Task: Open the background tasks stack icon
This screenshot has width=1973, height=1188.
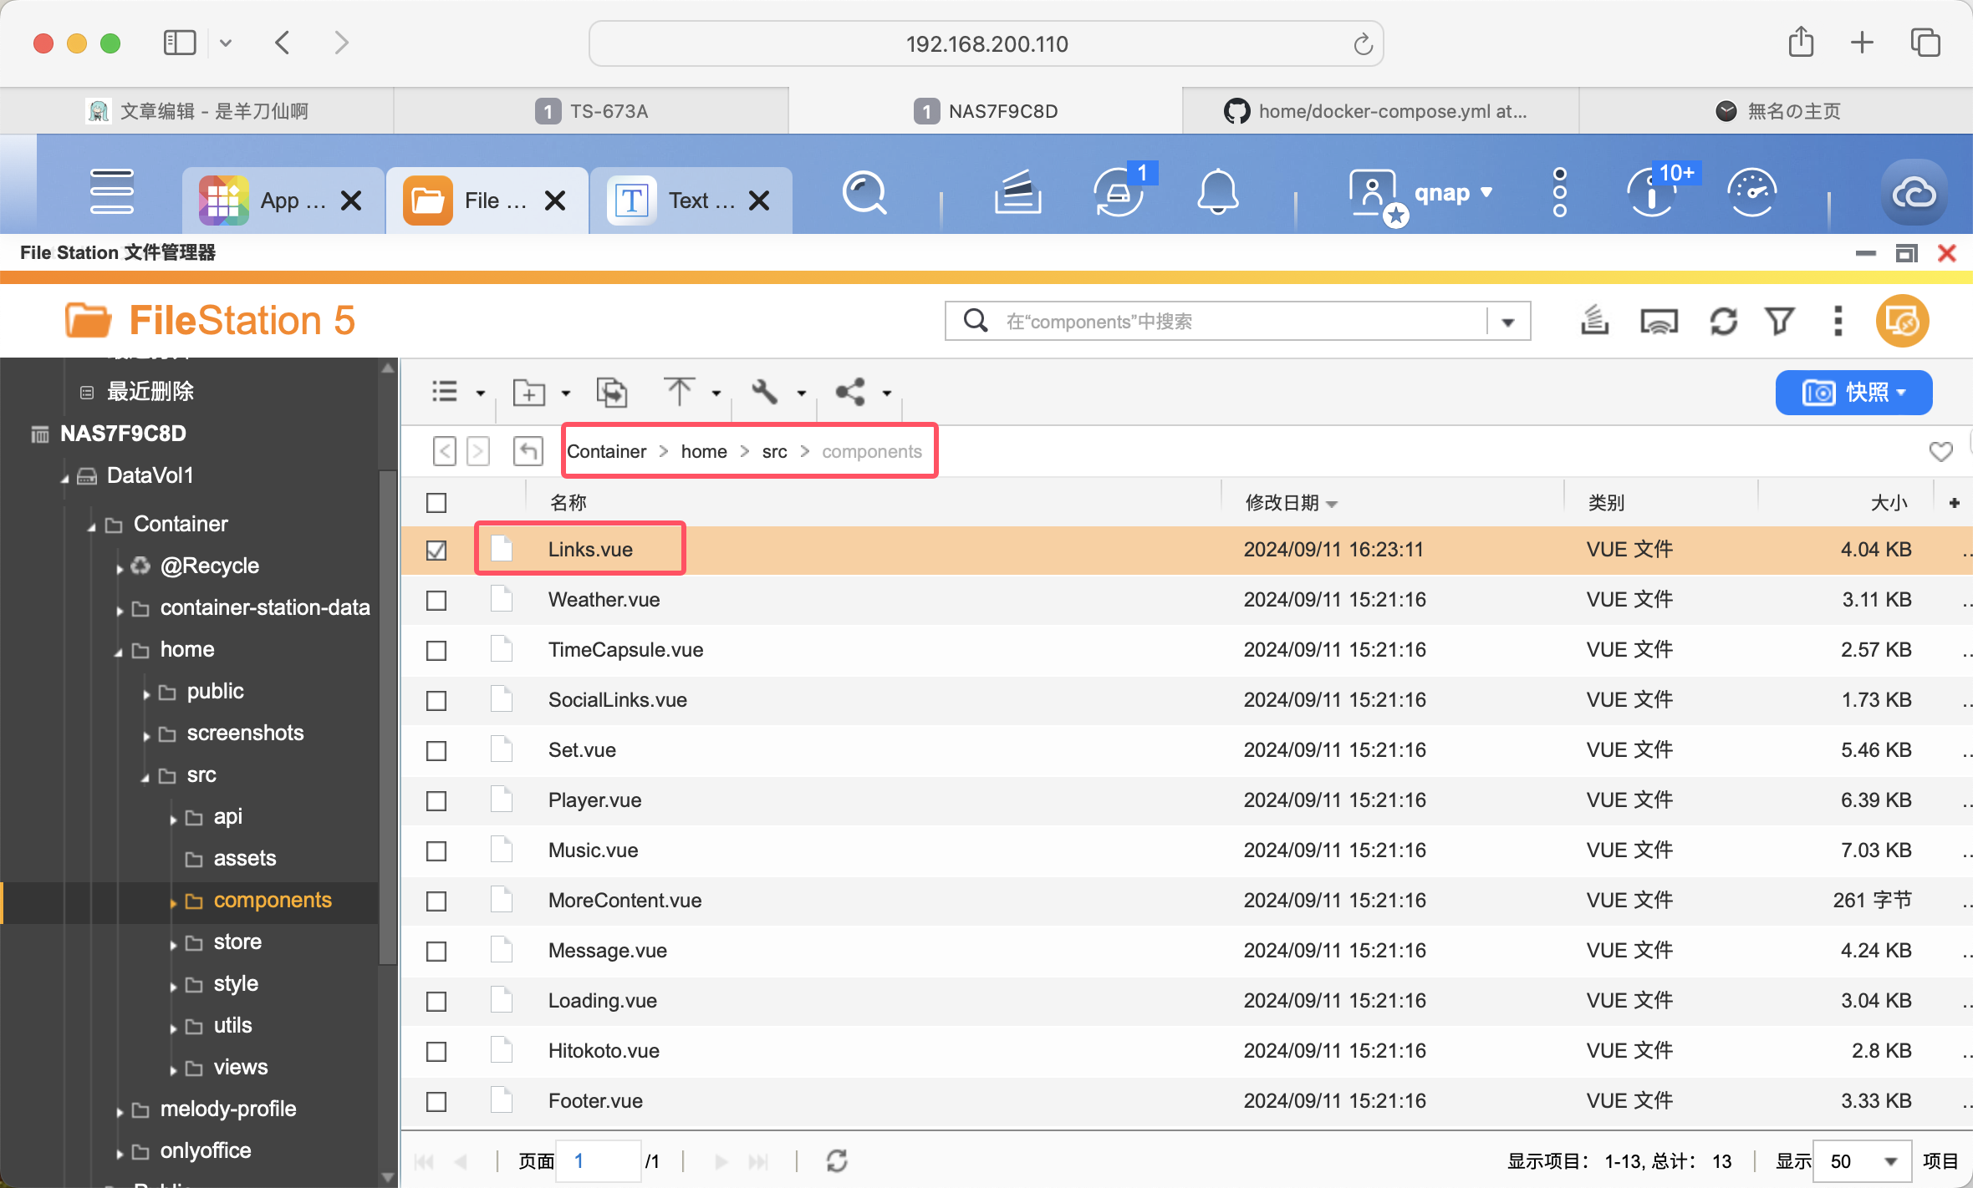Action: [x=1017, y=192]
